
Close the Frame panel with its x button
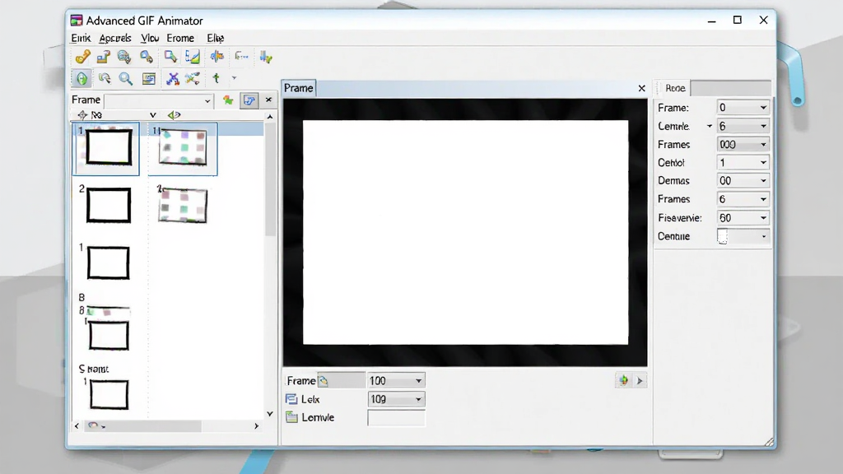[269, 100]
